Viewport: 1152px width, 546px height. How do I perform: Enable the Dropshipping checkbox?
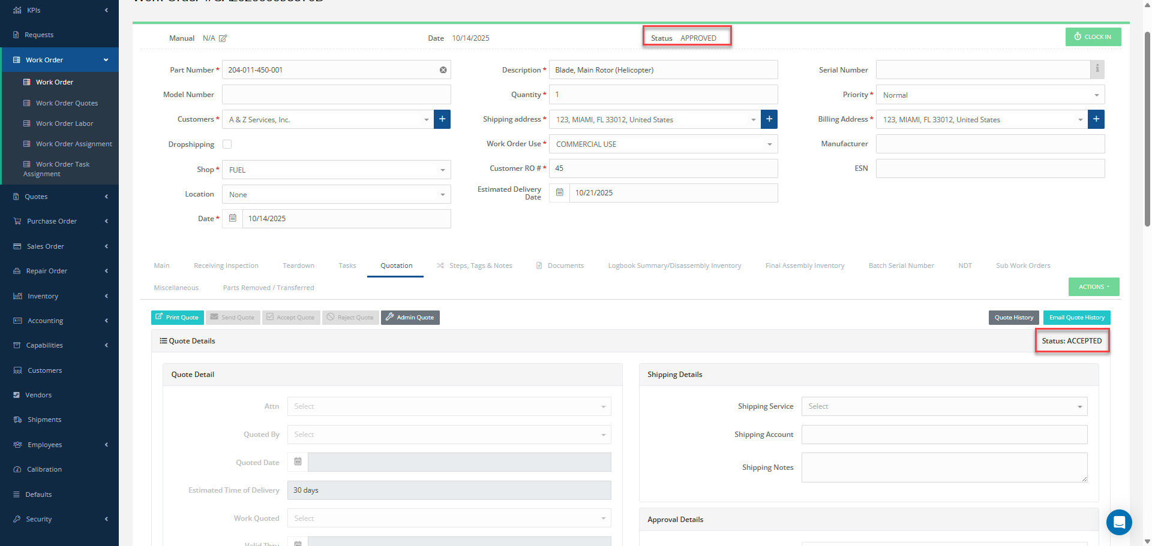227,144
